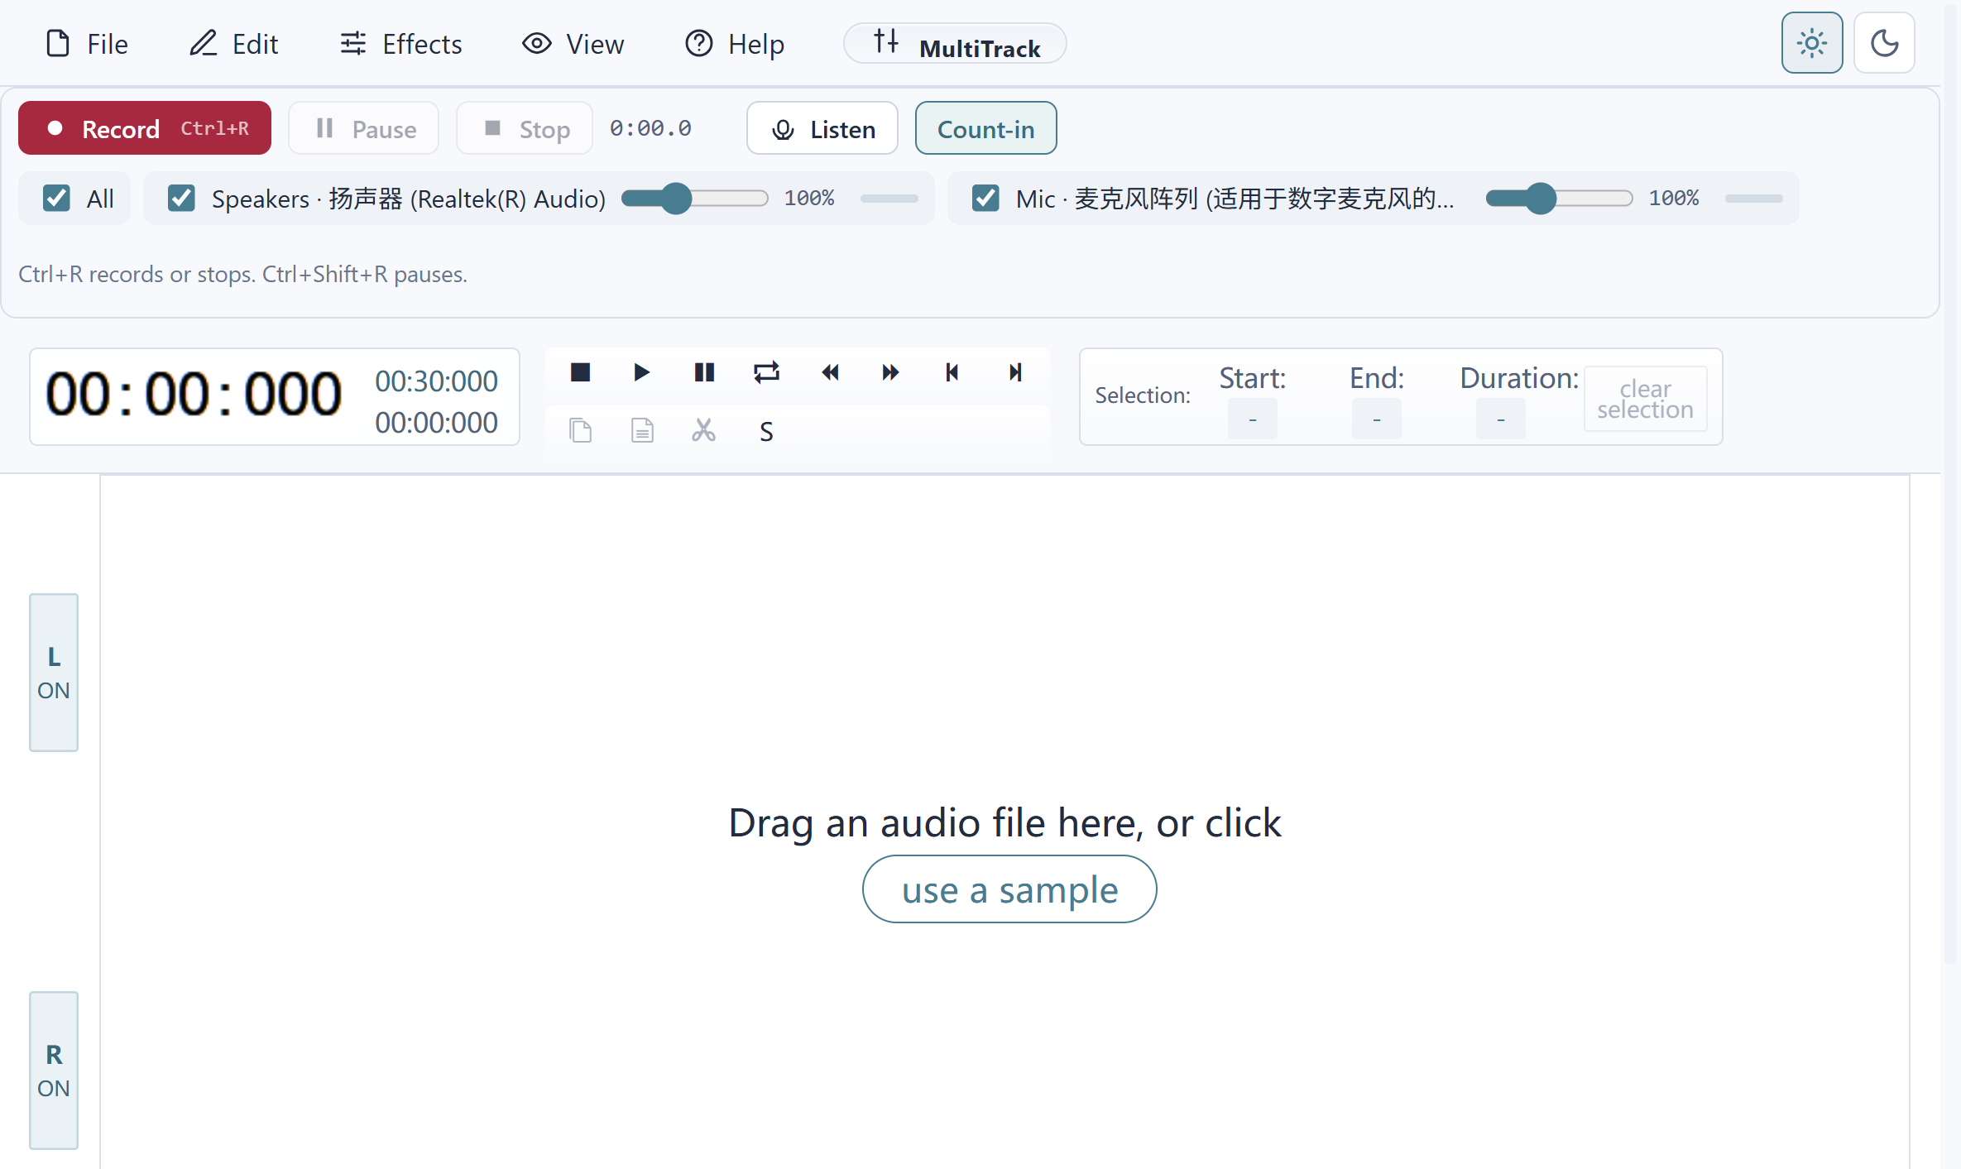The height and width of the screenshot is (1169, 1961).
Task: Toggle the L channel ON button
Action: [54, 673]
